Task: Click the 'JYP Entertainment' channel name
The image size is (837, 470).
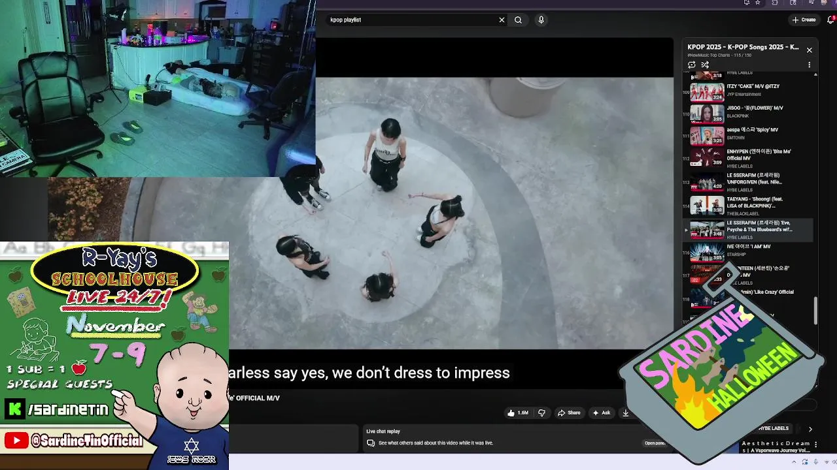Action: 744,95
